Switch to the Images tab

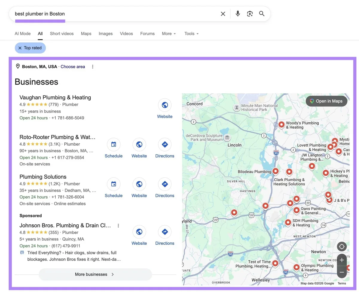tap(106, 34)
